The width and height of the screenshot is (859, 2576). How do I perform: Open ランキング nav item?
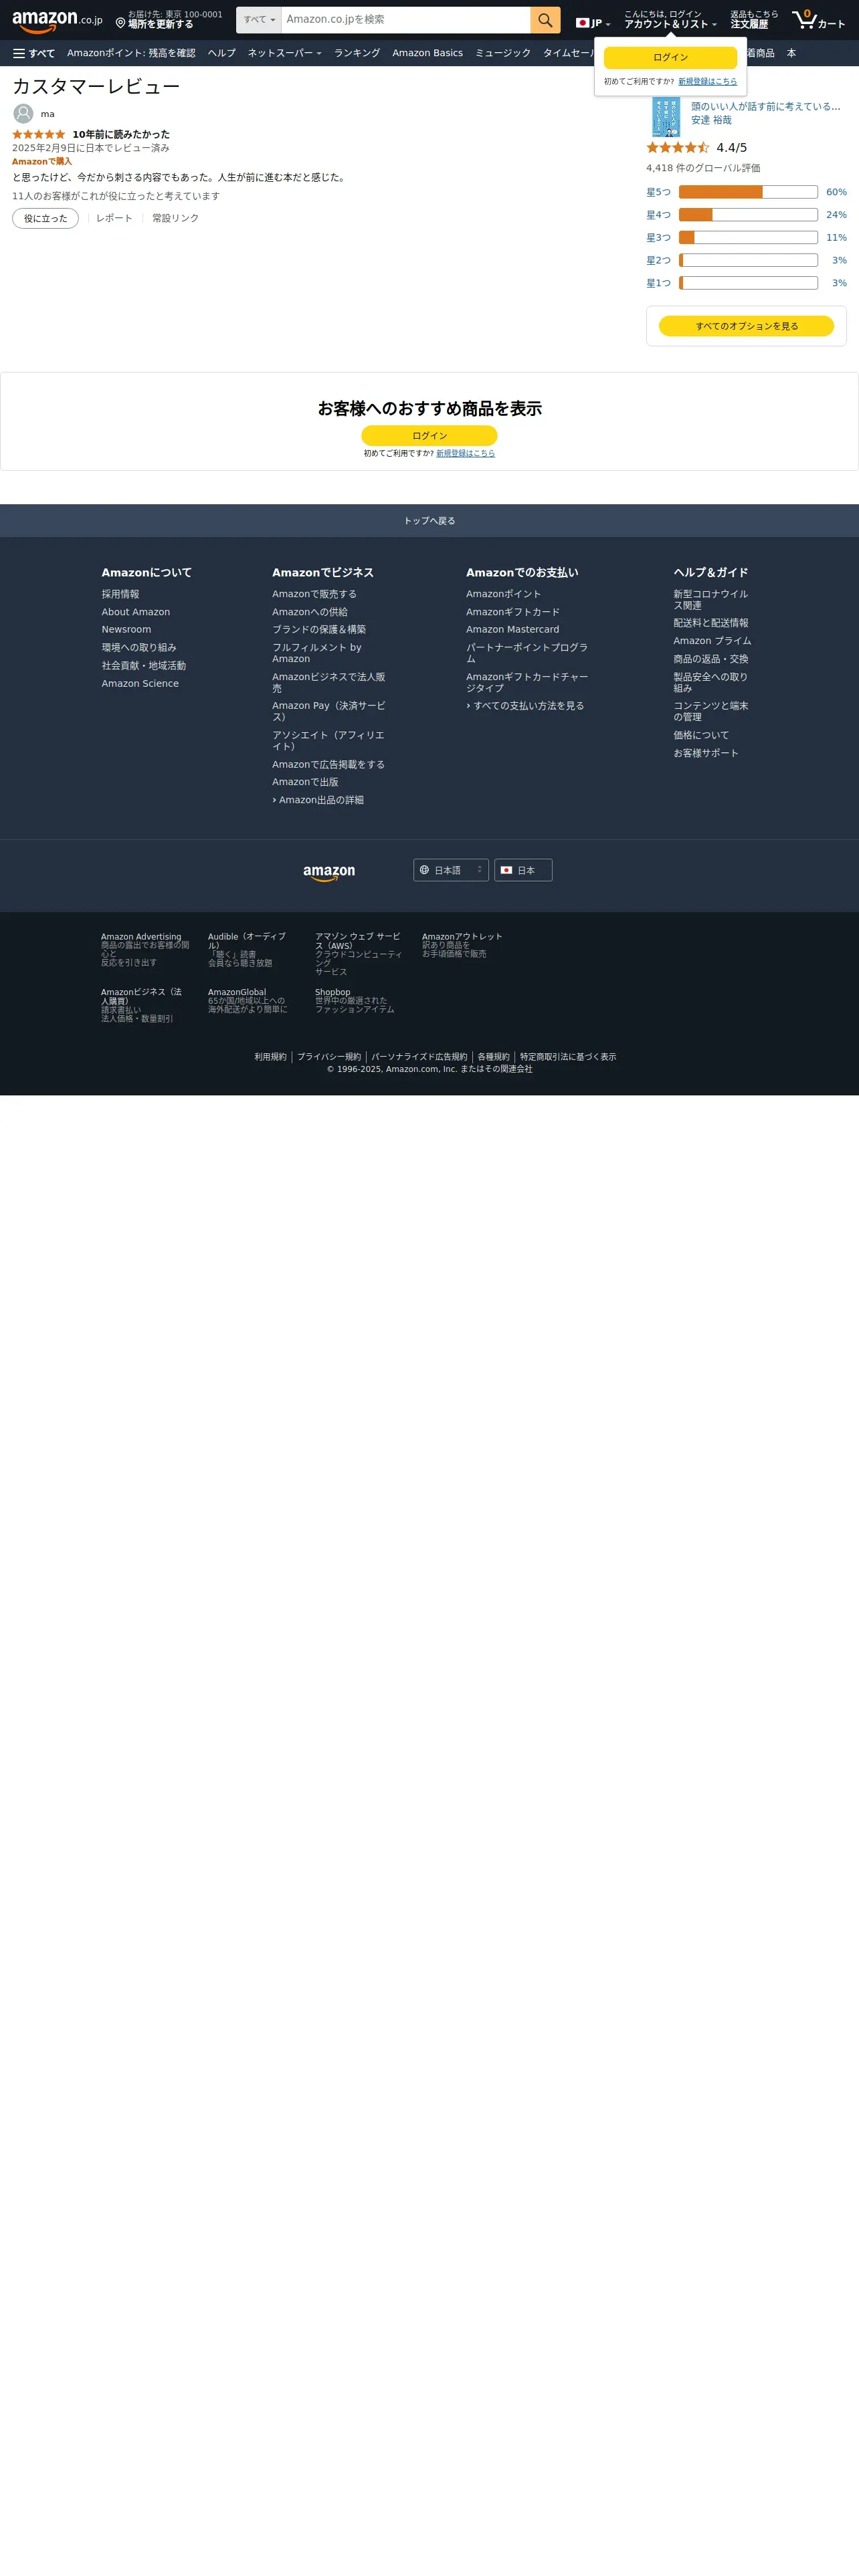[357, 53]
